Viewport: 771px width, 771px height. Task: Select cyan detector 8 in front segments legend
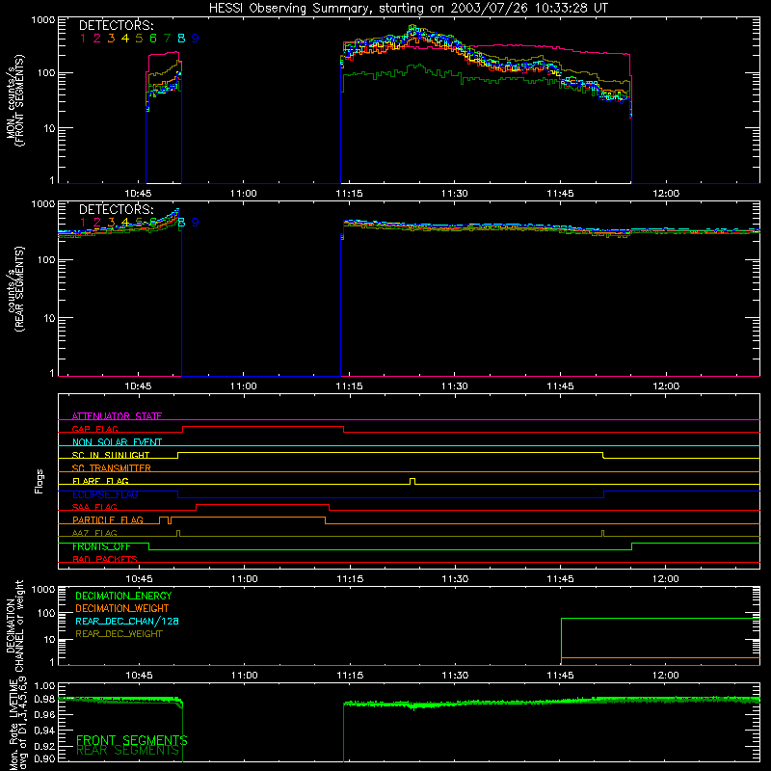pos(181,39)
